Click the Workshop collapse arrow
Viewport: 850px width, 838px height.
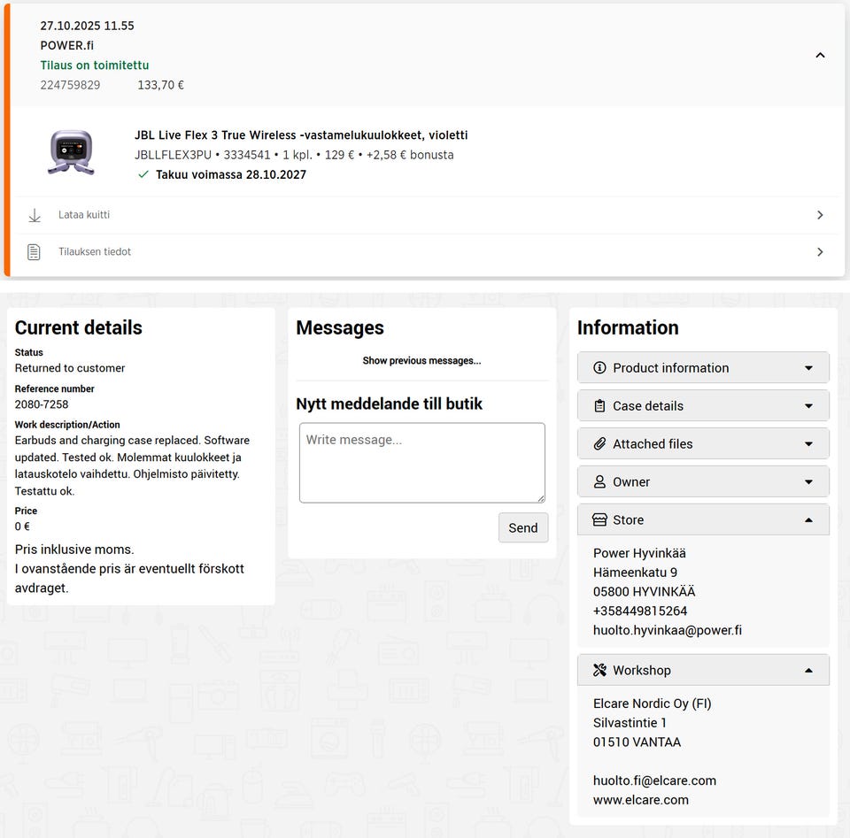tap(808, 670)
